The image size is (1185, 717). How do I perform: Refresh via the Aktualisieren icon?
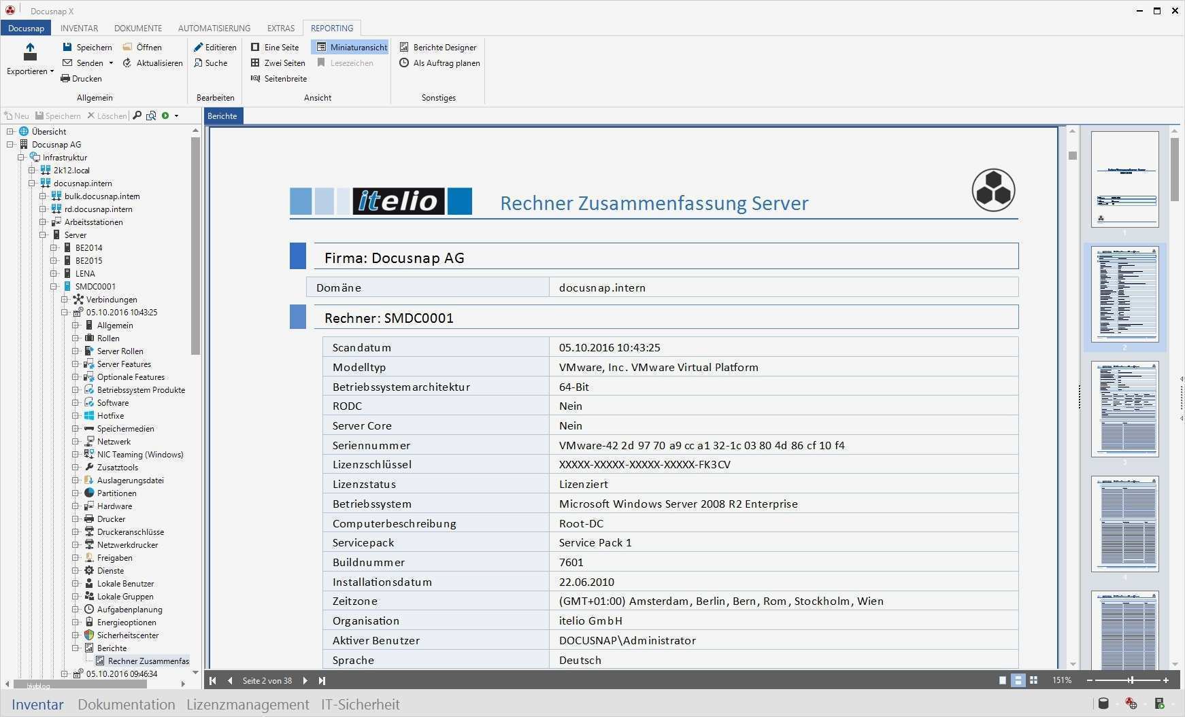tap(127, 63)
